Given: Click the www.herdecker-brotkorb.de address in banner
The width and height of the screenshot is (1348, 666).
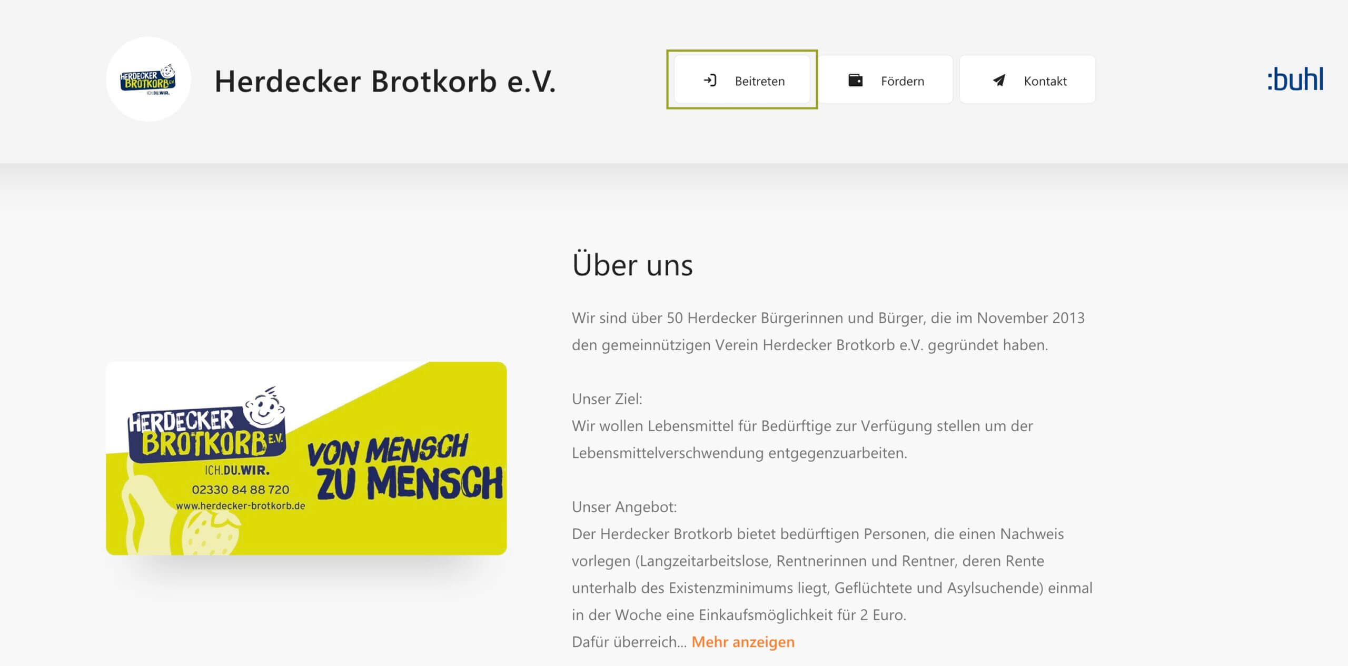Looking at the screenshot, I should click(240, 505).
